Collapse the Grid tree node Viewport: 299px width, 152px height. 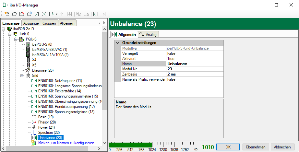[x=22, y=76]
